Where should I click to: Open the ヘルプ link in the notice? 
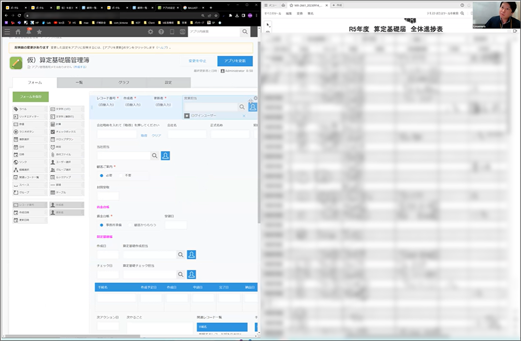[x=162, y=47]
